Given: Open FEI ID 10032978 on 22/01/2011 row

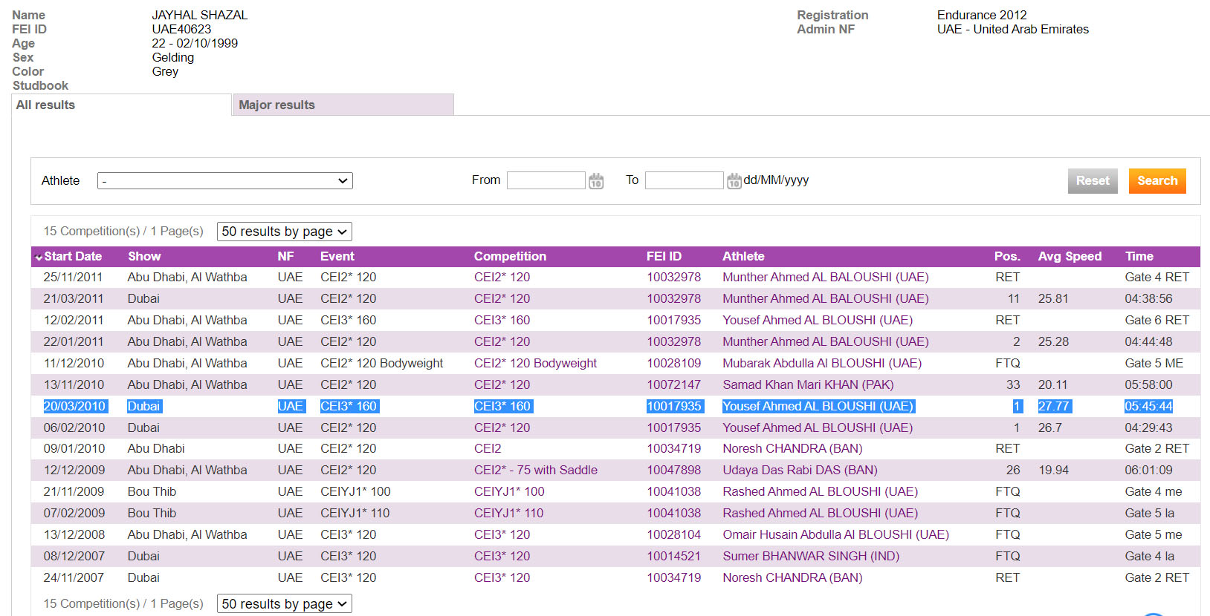Looking at the screenshot, I should [x=673, y=341].
